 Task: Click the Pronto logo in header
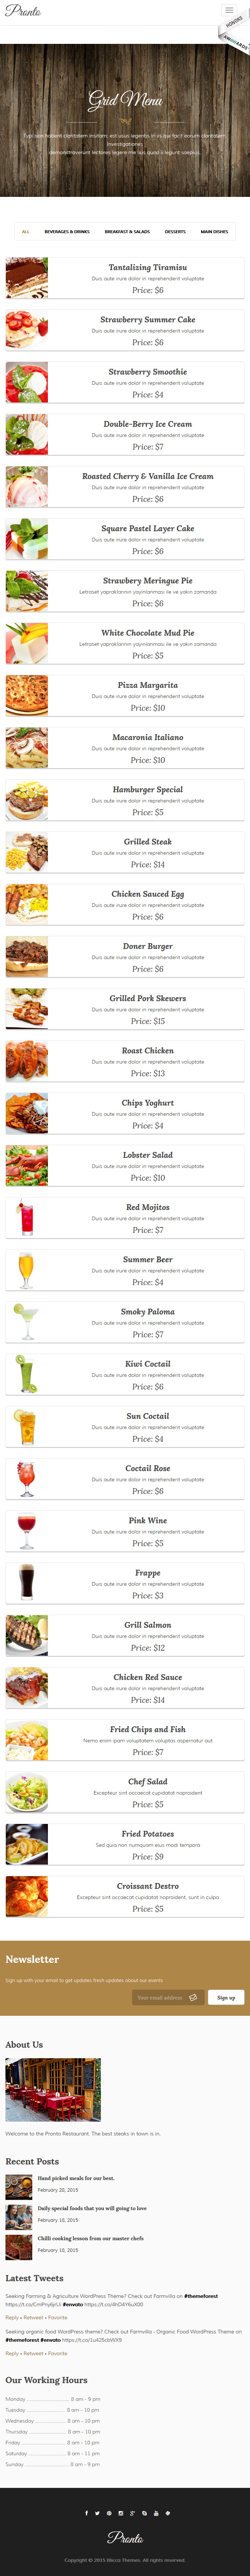(23, 10)
